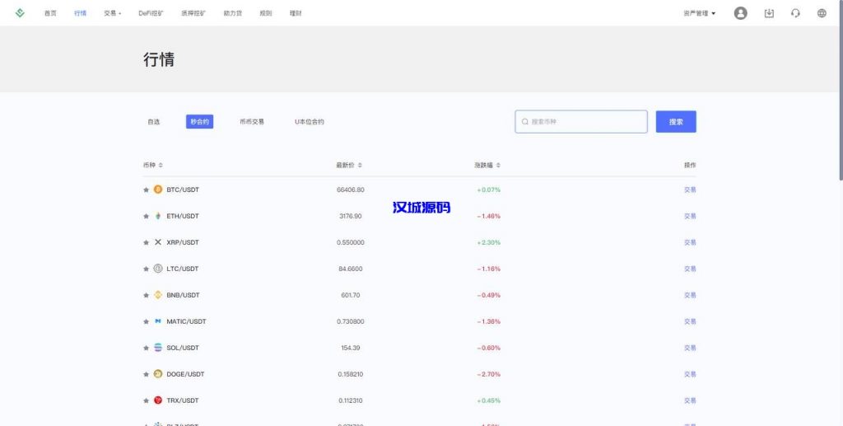Viewport: 843px width, 426px height.
Task: Expand the 资产管理 dropdown
Action: pos(700,13)
